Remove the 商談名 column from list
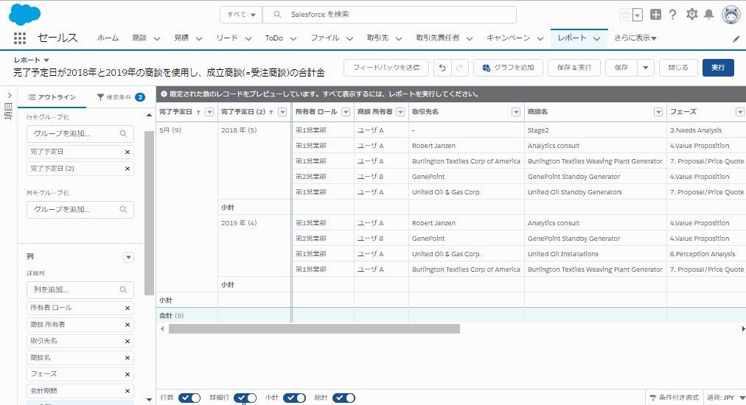This screenshot has height=405, width=746. tap(128, 358)
